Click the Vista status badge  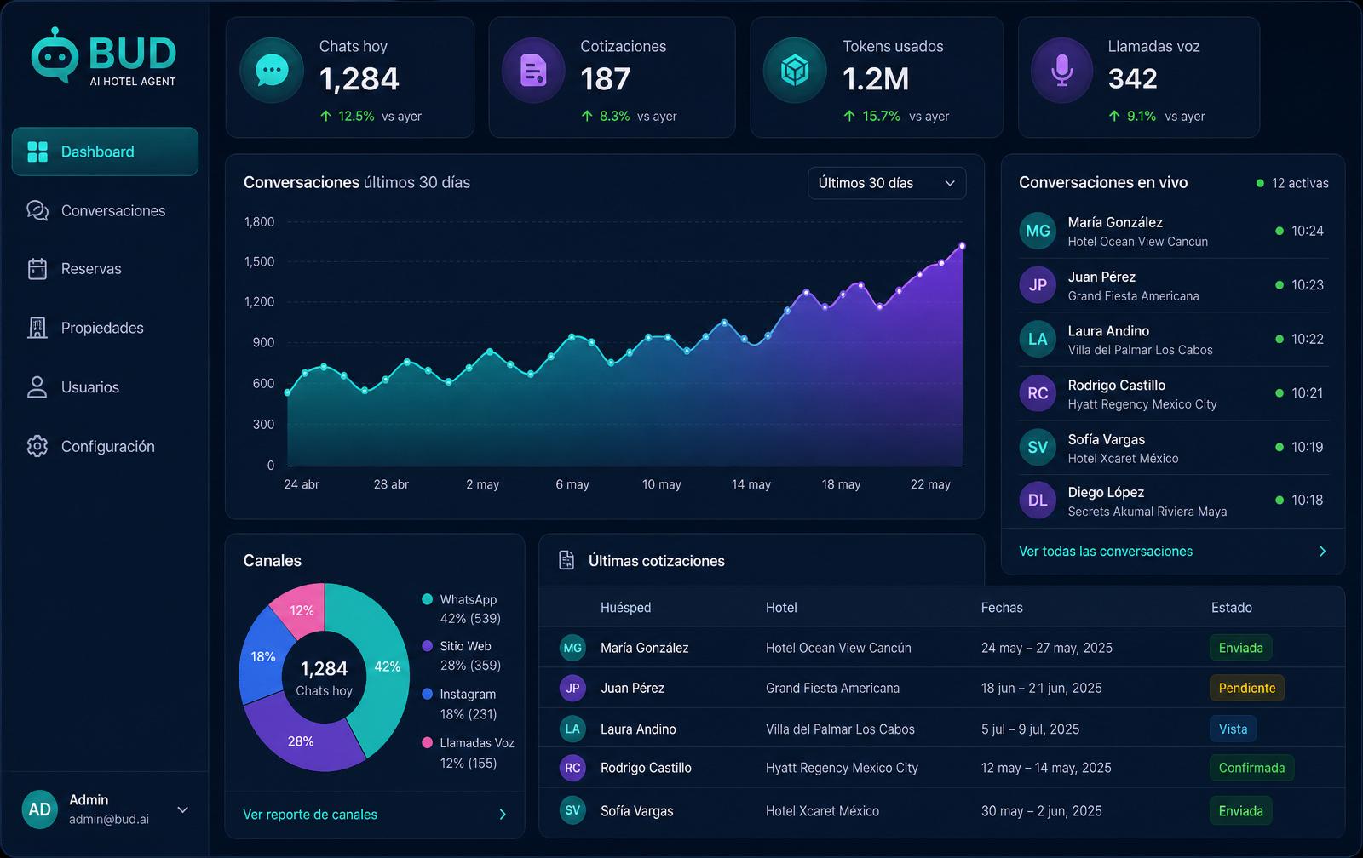pyautogui.click(x=1233, y=729)
